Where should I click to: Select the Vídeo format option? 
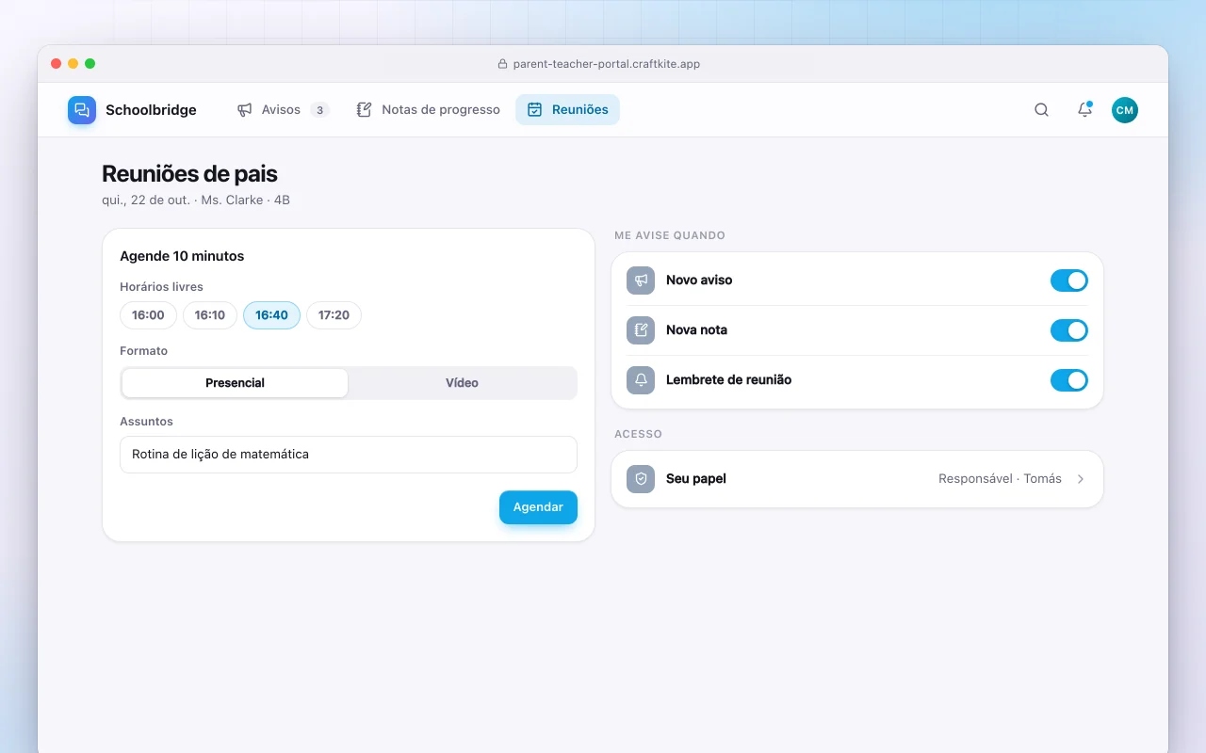coord(462,383)
